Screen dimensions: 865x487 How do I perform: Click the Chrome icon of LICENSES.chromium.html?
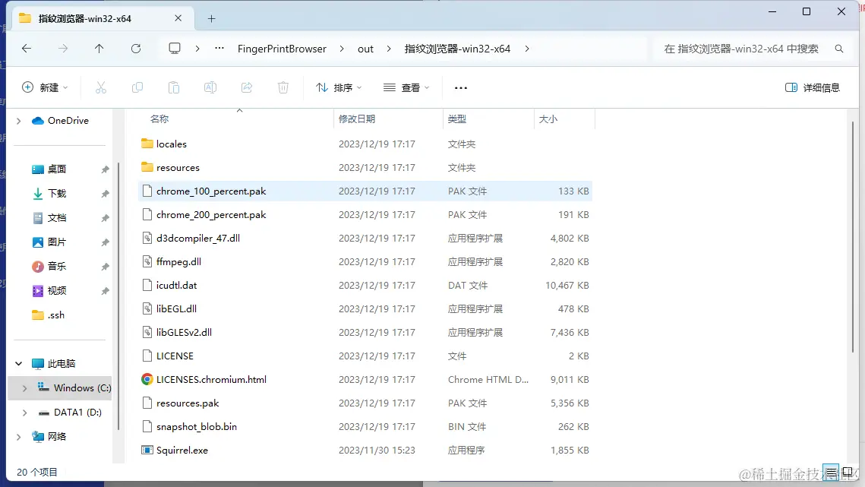147,379
